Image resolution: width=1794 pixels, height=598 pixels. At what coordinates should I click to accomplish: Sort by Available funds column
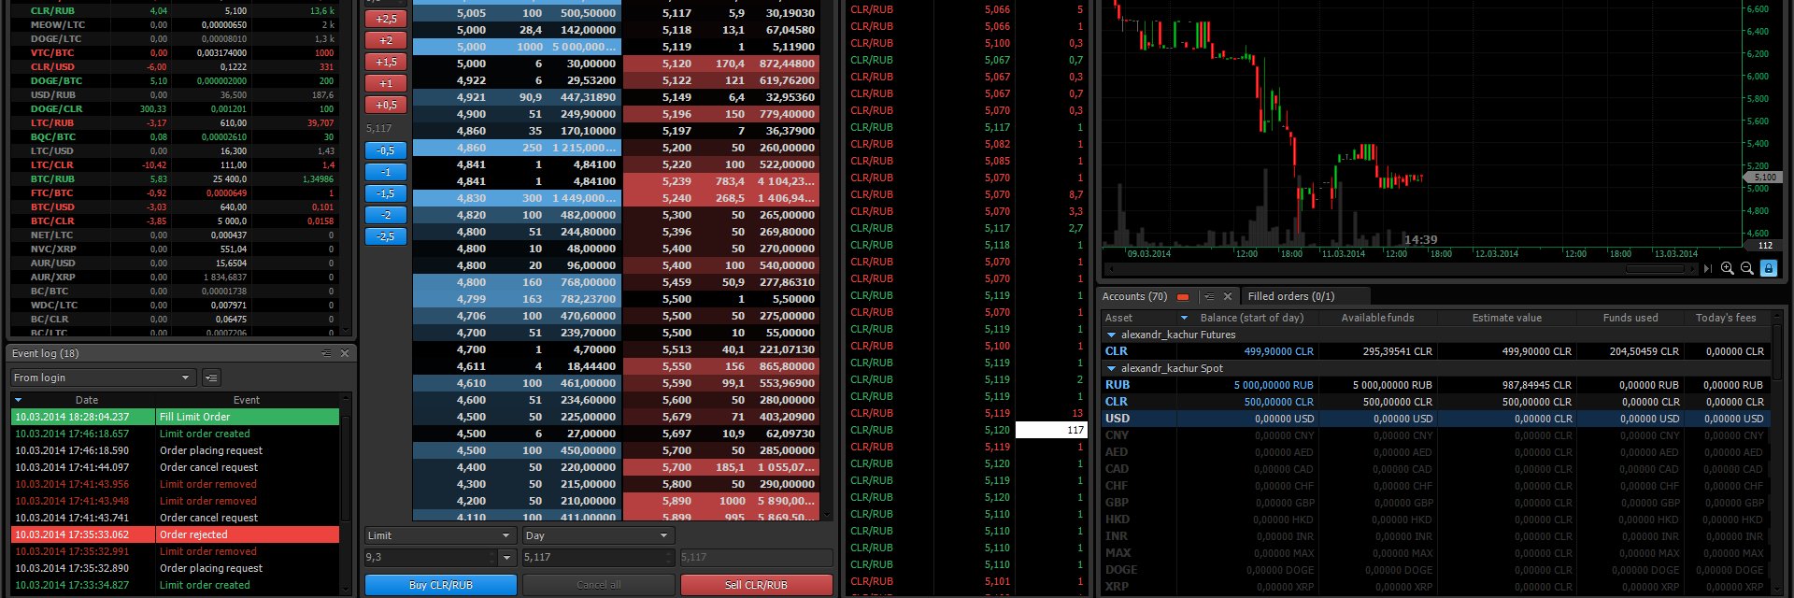click(x=1377, y=318)
